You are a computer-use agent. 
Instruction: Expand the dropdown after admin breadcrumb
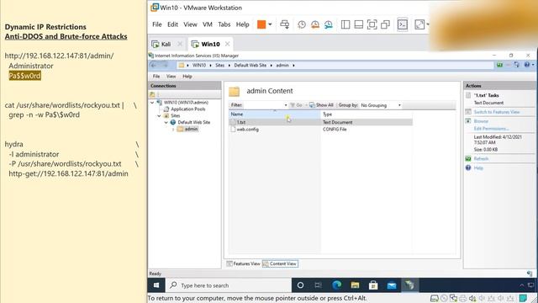[293, 66]
